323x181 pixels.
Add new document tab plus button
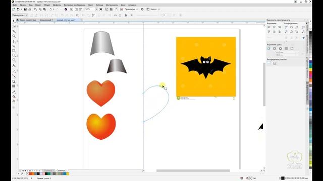(81, 20)
